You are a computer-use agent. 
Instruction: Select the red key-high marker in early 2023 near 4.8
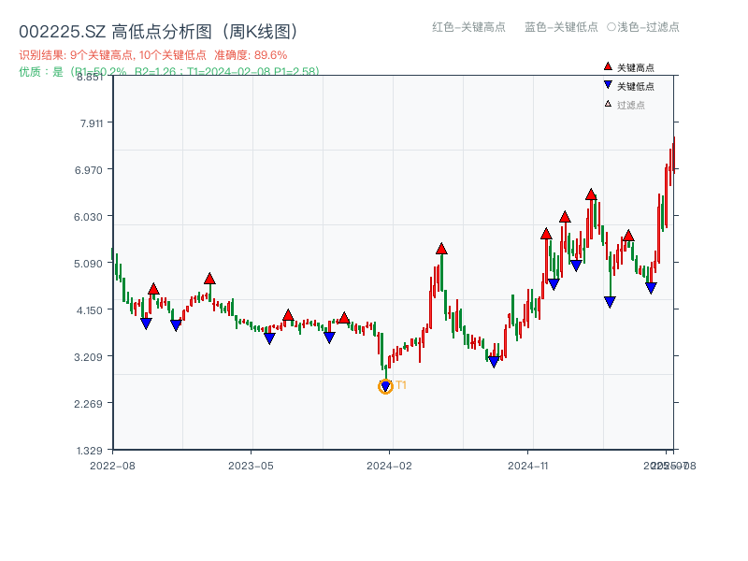[209, 279]
